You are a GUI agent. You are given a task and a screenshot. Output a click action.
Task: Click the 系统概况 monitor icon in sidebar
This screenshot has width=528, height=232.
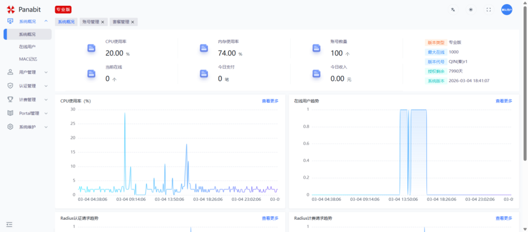10,21
